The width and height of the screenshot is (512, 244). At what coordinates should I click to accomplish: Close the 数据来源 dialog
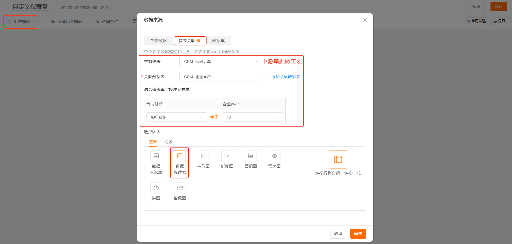tap(365, 20)
